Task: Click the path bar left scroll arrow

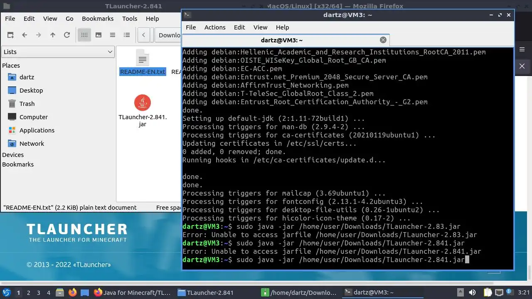Action: 143,35
